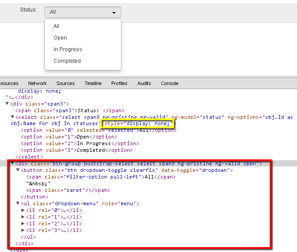
Task: Collapse the ul dropdown-menu node
Action: point(18,203)
